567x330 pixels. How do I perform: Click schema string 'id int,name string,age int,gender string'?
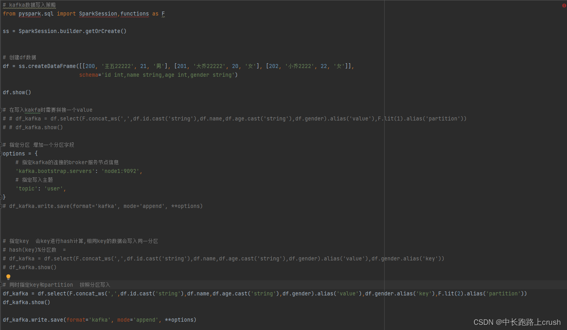168,75
